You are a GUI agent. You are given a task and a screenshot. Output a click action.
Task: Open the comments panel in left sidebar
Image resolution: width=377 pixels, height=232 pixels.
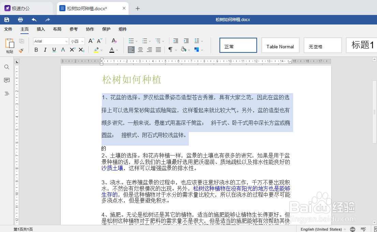(7, 80)
